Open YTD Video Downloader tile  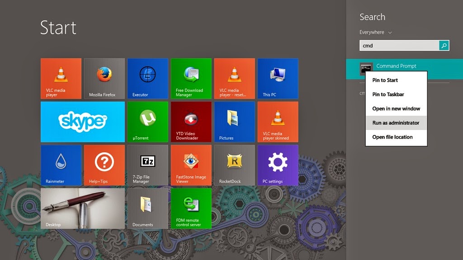[x=191, y=122]
